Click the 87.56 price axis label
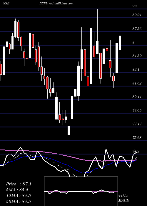The width and height of the screenshot is (147, 206). click(x=137, y=29)
